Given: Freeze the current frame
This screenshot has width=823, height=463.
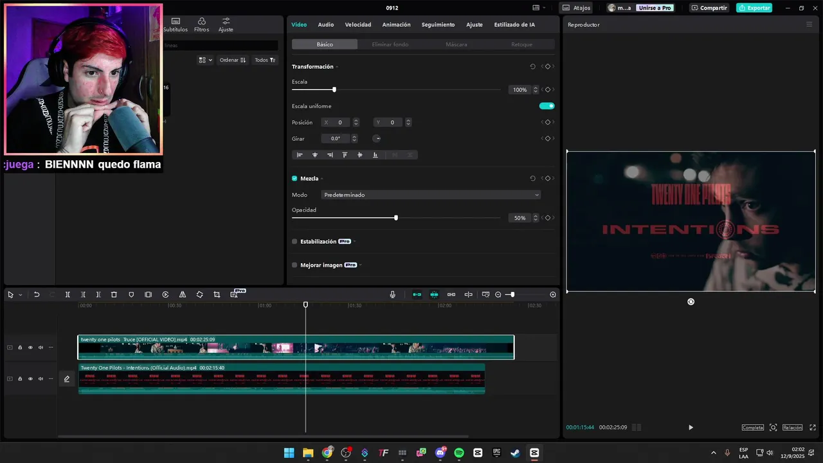Looking at the screenshot, I should coord(149,295).
